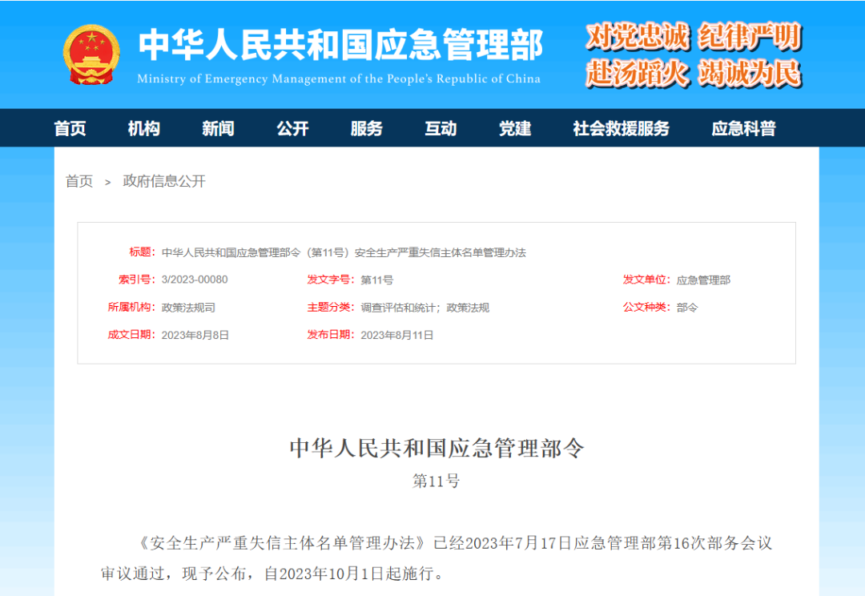Open the 首页 navigation menu item

[x=70, y=129]
